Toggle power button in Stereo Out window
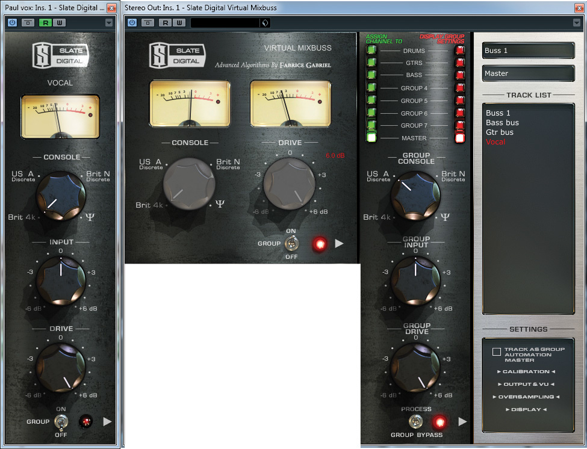587x449 pixels. click(x=132, y=22)
